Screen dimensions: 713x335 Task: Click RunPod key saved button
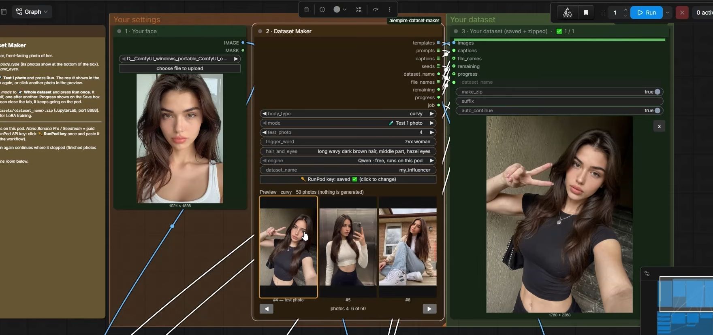click(x=348, y=179)
